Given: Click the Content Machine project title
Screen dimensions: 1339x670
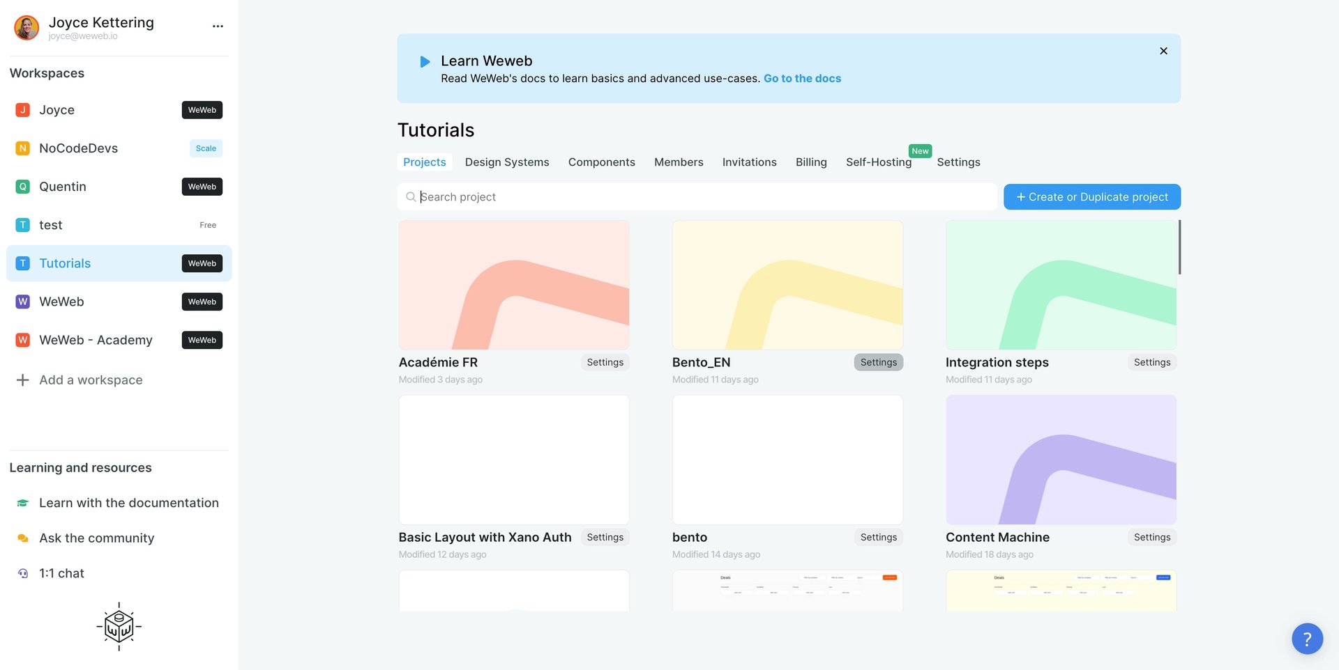Looking at the screenshot, I should pyautogui.click(x=997, y=537).
